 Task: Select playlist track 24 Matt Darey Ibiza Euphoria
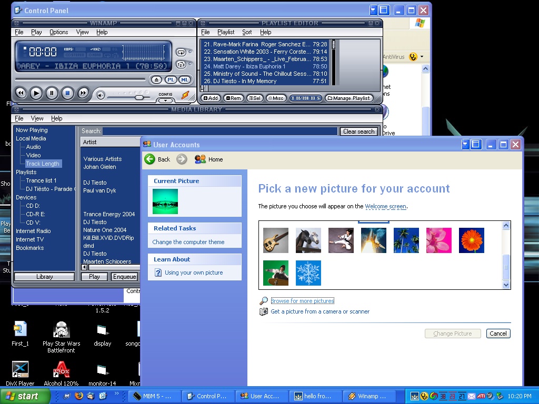[x=265, y=66]
